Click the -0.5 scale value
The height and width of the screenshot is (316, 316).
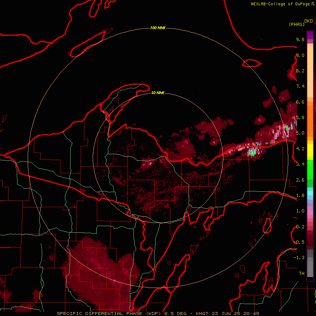[x=299, y=242]
